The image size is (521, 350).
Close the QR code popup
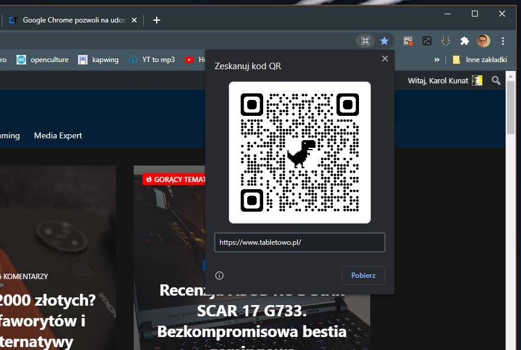click(385, 59)
